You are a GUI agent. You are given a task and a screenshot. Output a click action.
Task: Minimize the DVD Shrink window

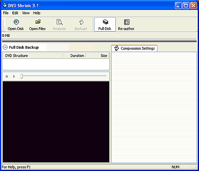(178, 6)
